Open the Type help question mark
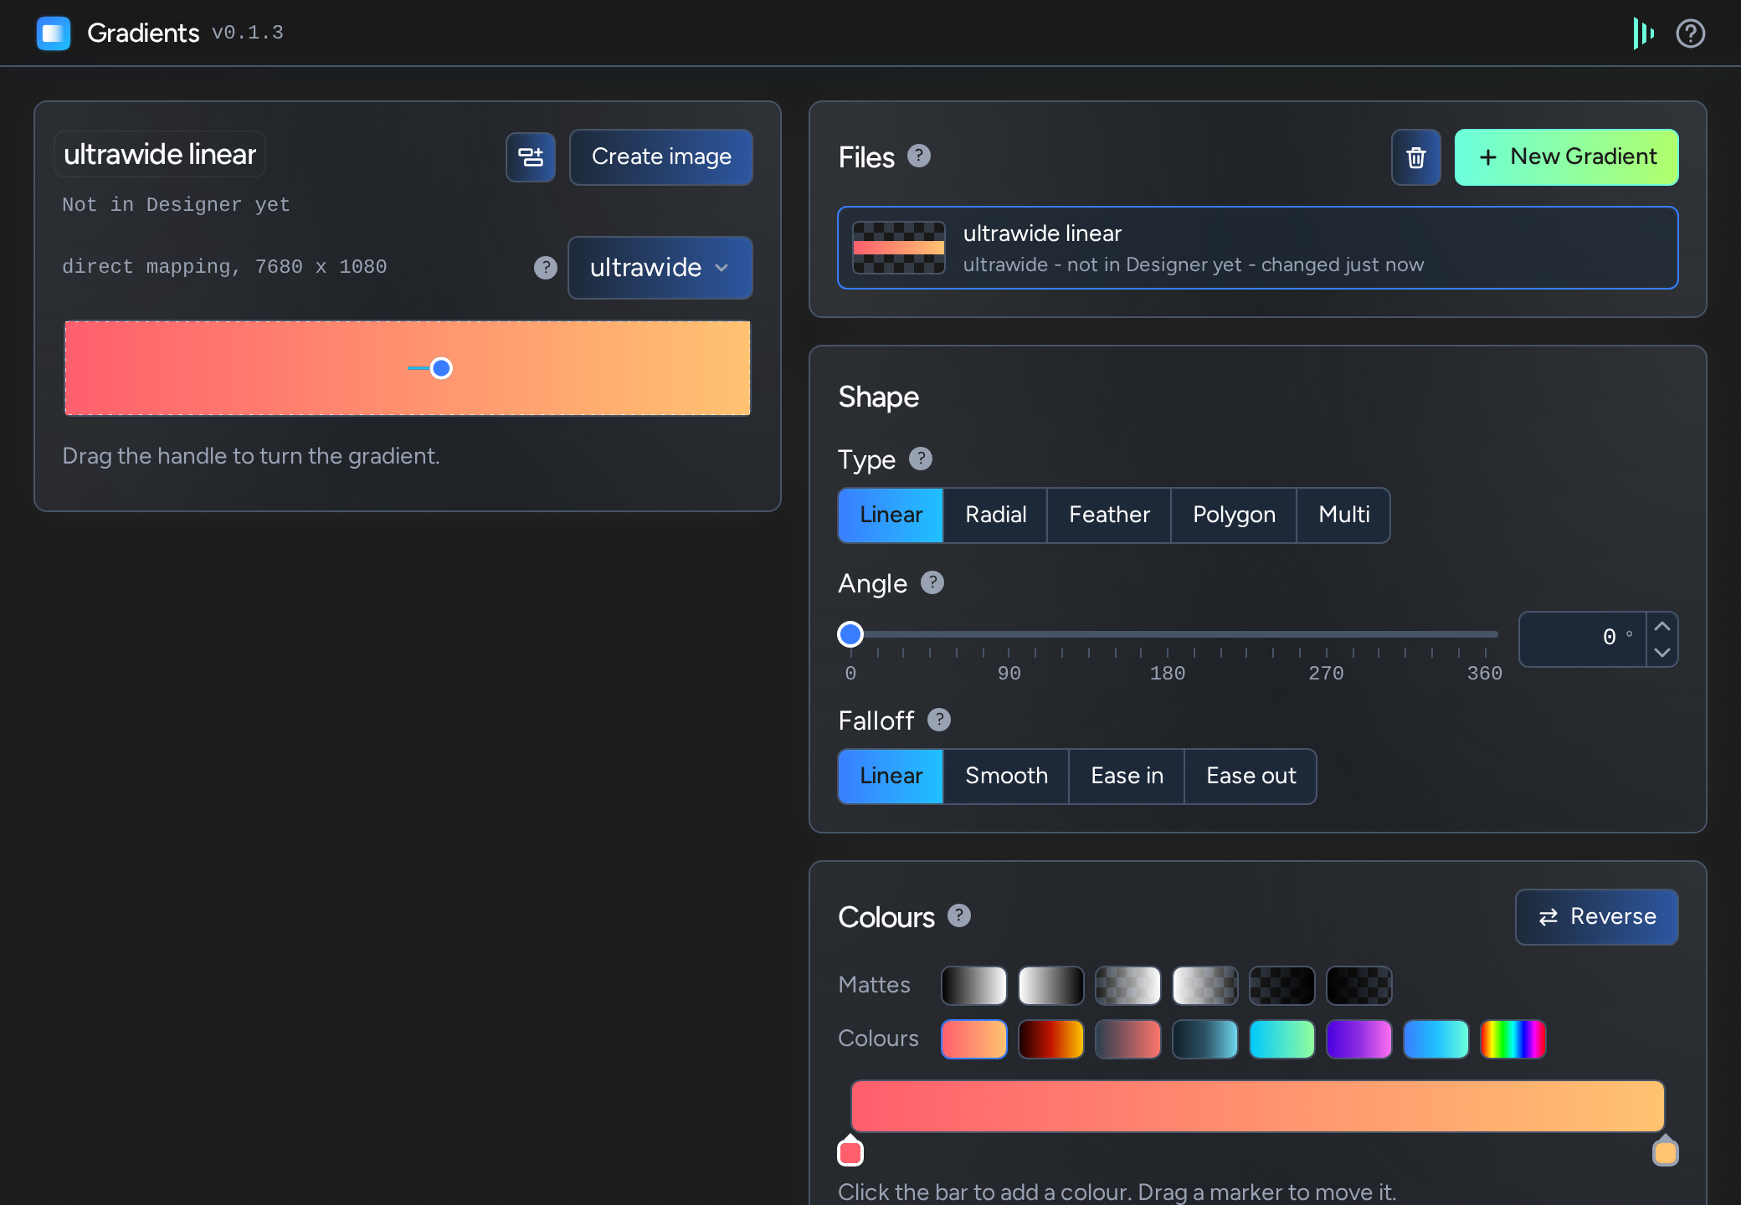 point(921,459)
